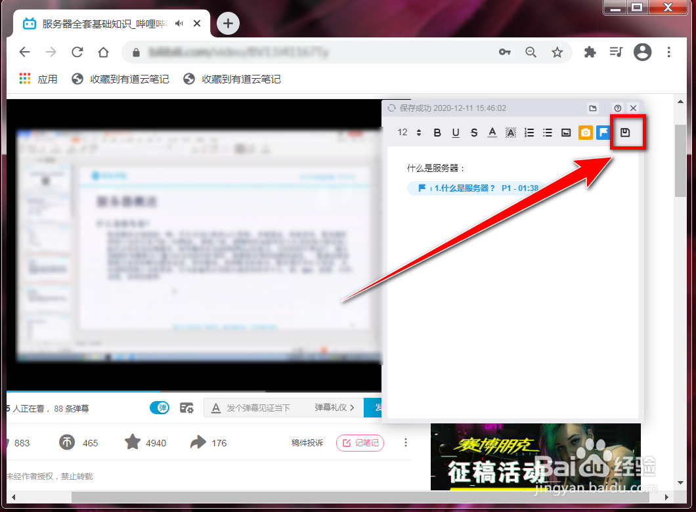
Task: Open more options beside 记笔记
Action: [406, 442]
